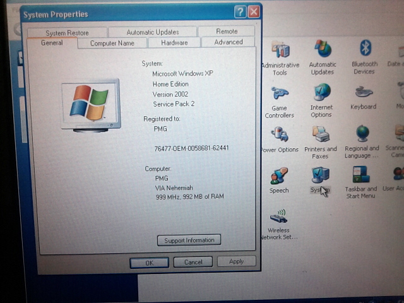
Task: Select the General tab
Action: tap(52, 43)
